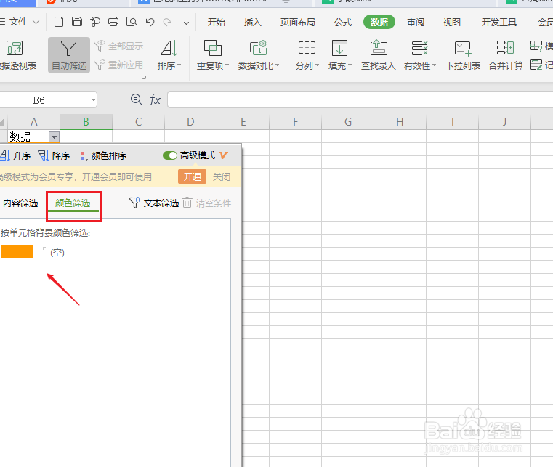
Task: Switch to the 插入 ribbon tab
Action: 252,23
